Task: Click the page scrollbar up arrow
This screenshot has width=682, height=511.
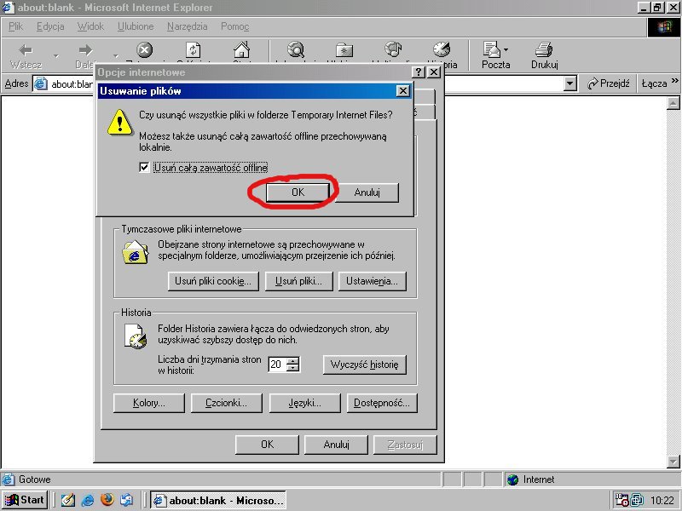Action: click(x=673, y=103)
